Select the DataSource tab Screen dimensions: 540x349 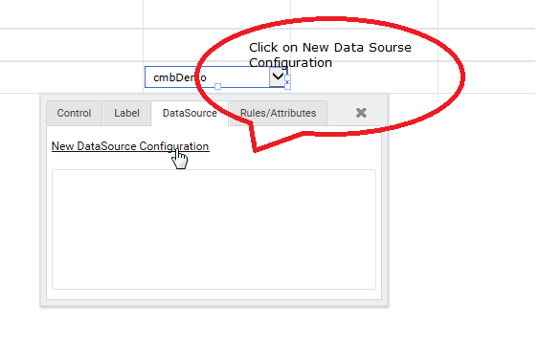click(190, 113)
